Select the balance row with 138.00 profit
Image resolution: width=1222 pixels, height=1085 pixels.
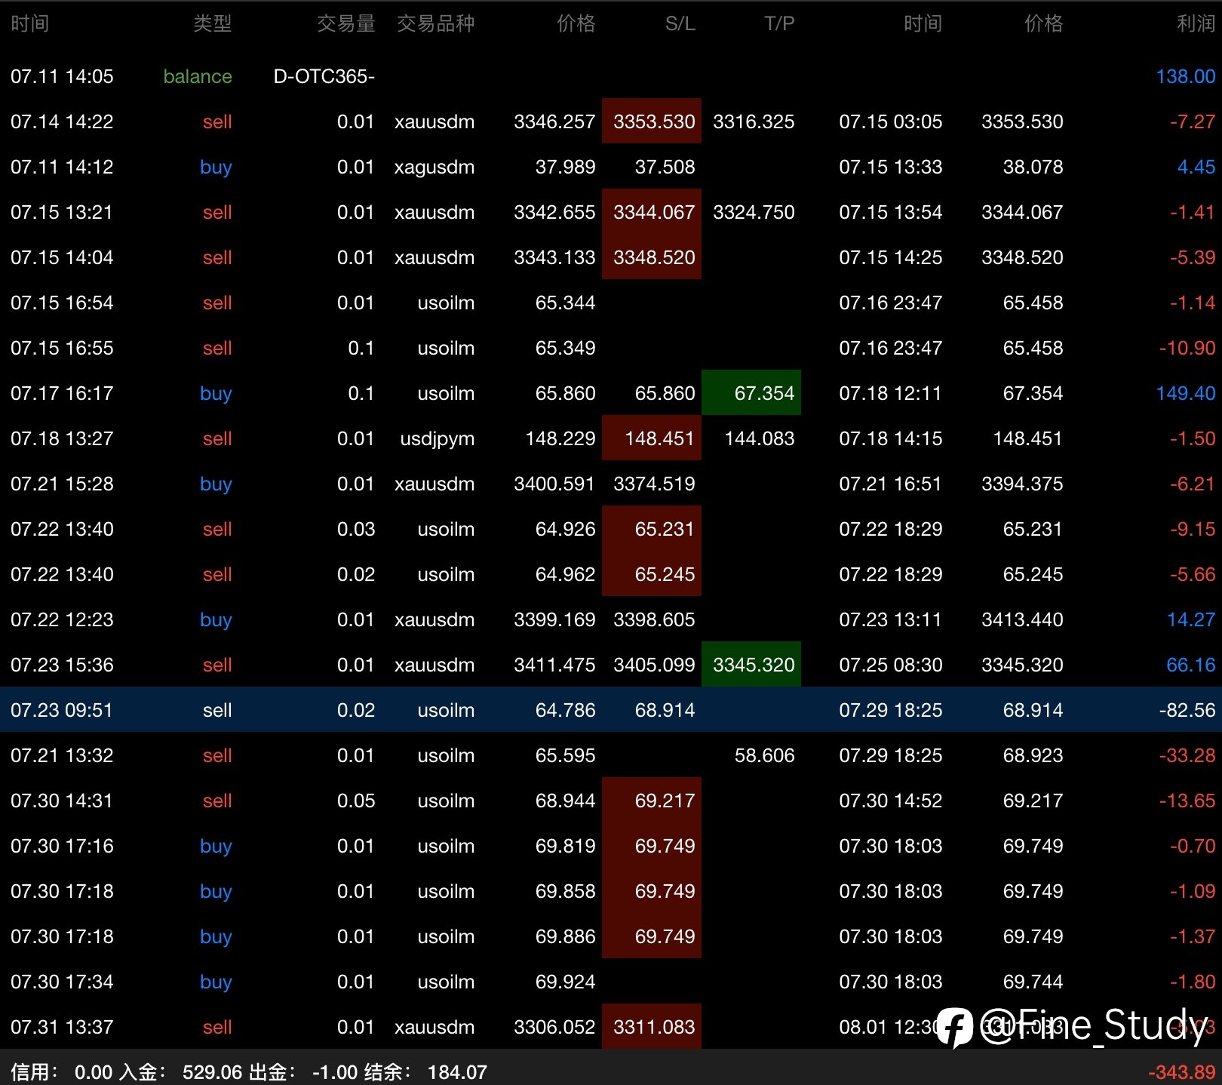tap(611, 76)
